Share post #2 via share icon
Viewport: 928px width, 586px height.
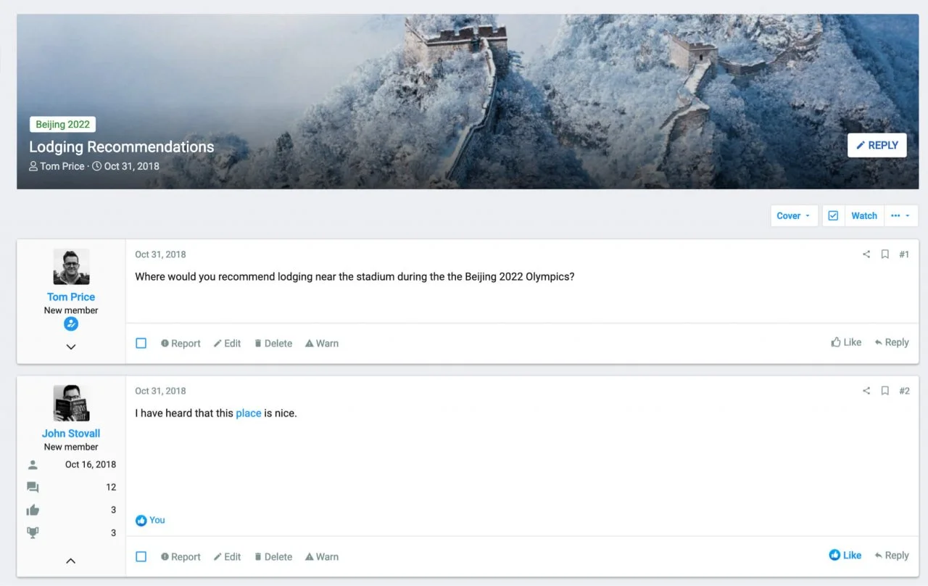coord(866,391)
